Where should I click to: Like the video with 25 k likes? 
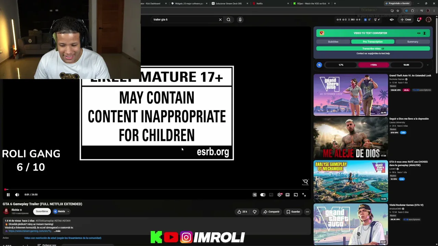242,212
